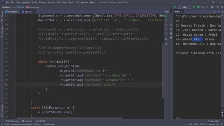Click print icon in Run panel
Screen dimensions: 224x126
[x=171, y=34]
